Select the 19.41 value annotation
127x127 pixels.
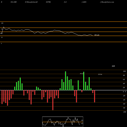tap(82, 74)
